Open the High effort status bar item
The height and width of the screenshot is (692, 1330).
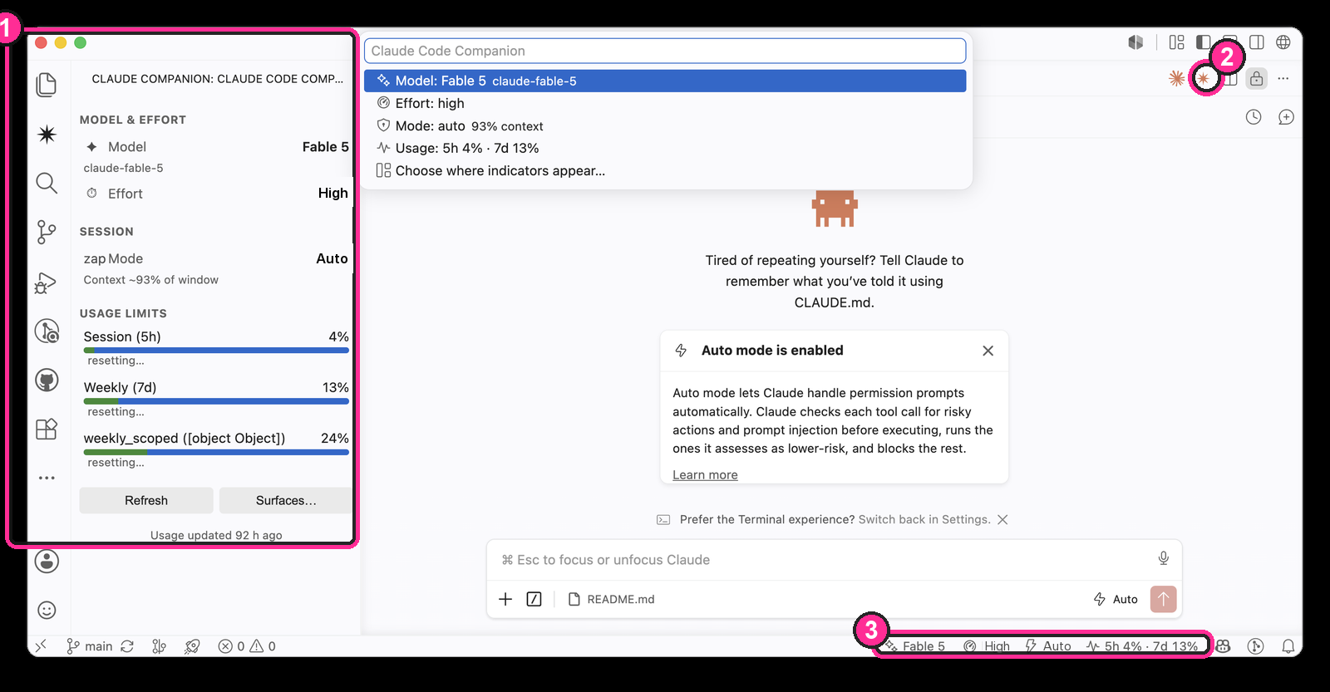987,646
